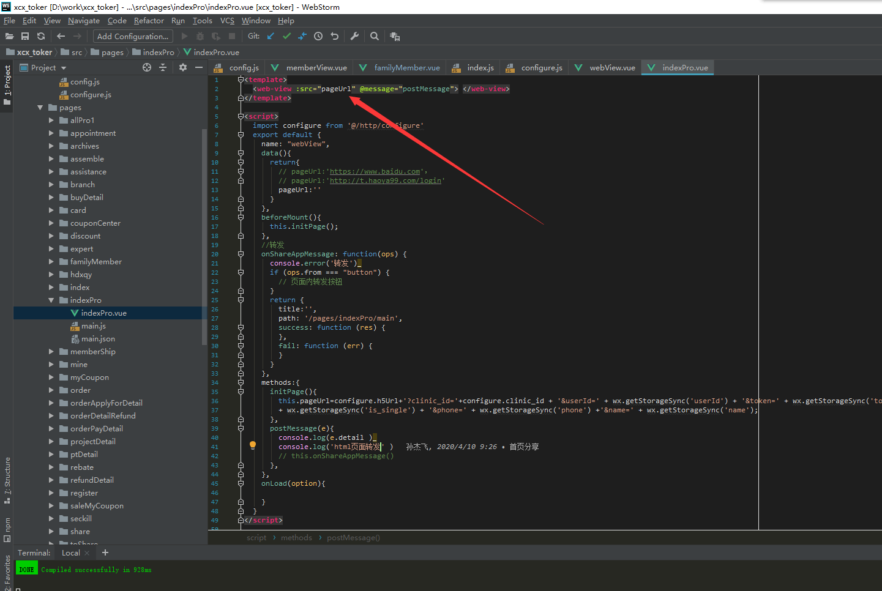Click the Synchronize refresh toolbar icon
This screenshot has height=591, width=882.
click(41, 36)
